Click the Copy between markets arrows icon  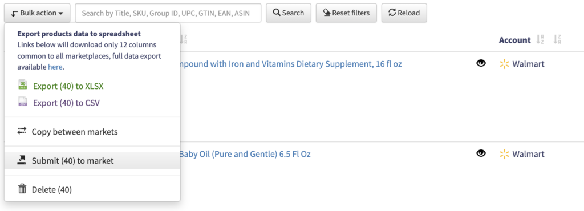[22, 131]
